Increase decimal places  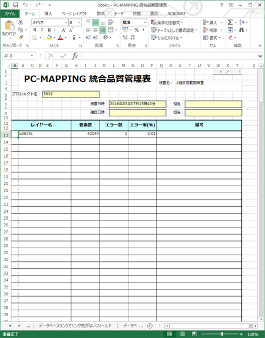pos(125,37)
